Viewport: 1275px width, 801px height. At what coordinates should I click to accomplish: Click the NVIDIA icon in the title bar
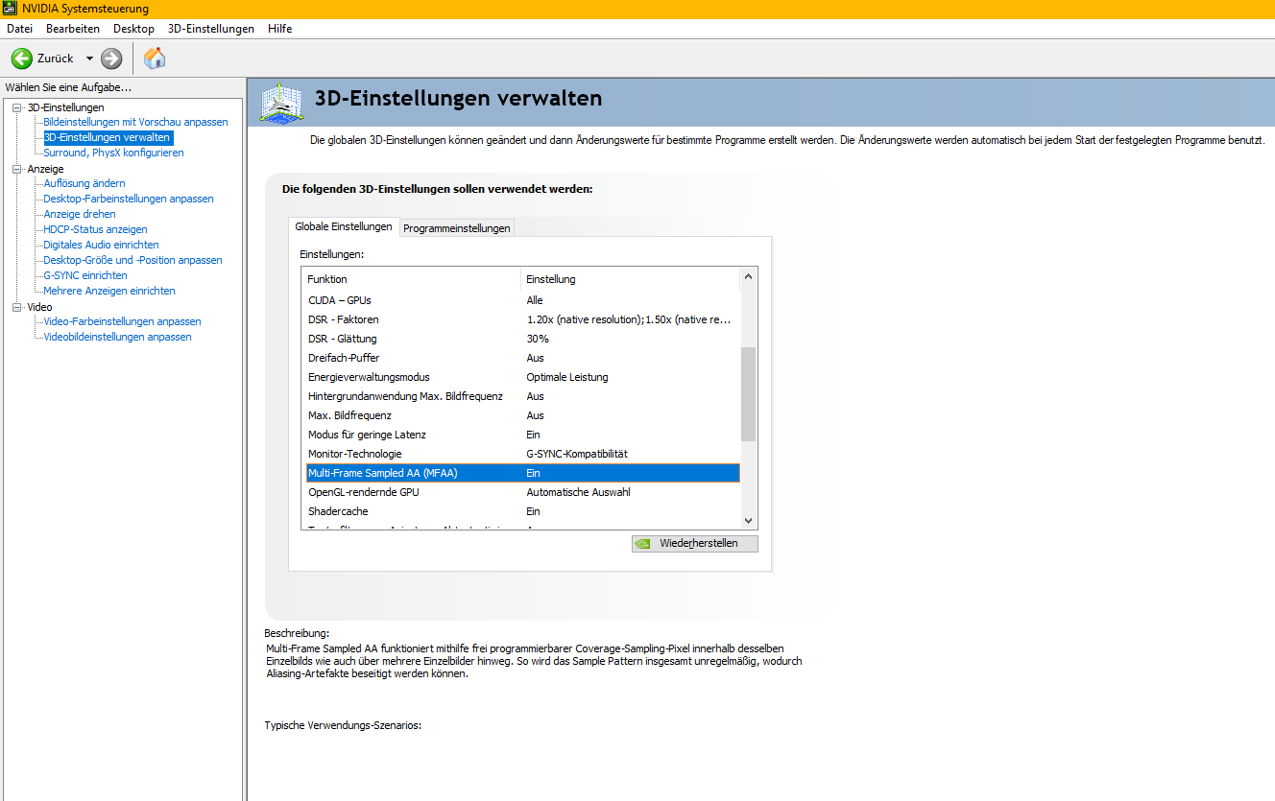coord(9,8)
